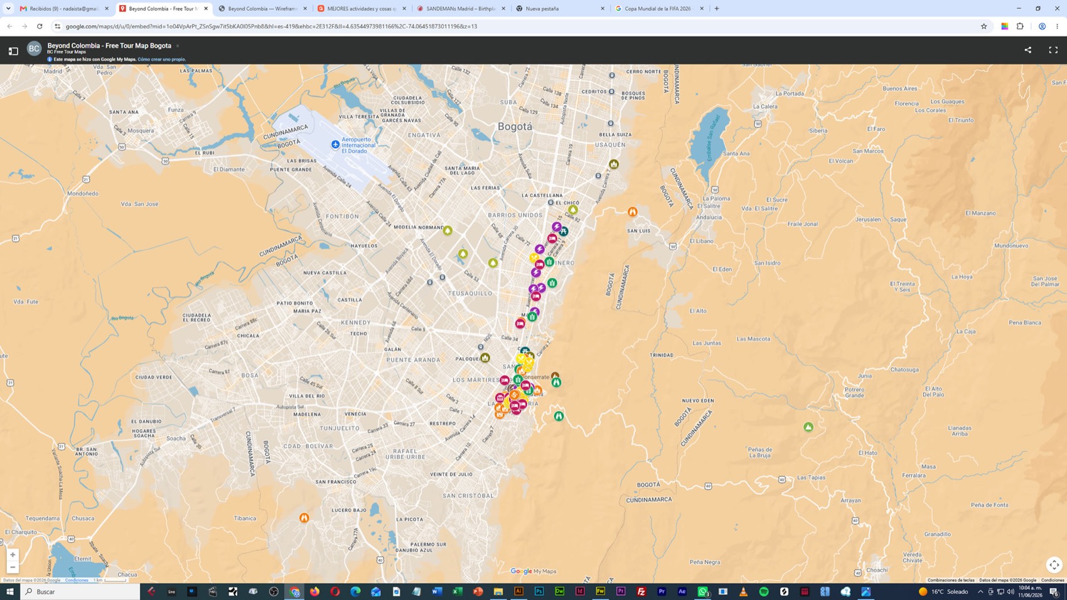Open the weather widget showing 16°C Soleado
Viewport: 1067px width, 600px height.
[943, 592]
